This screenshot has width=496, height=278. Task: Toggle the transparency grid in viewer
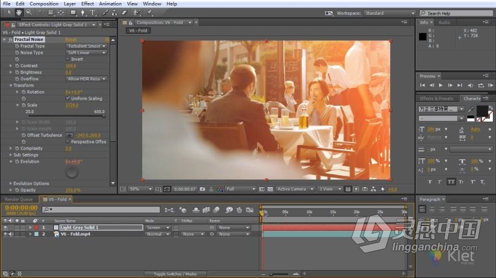point(270,189)
